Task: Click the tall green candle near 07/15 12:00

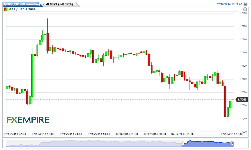Action: tap(32, 75)
